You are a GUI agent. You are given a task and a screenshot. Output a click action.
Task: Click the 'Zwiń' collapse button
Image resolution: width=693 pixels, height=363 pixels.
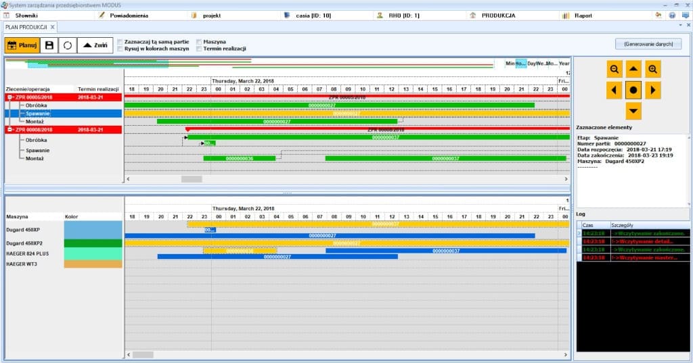click(95, 45)
